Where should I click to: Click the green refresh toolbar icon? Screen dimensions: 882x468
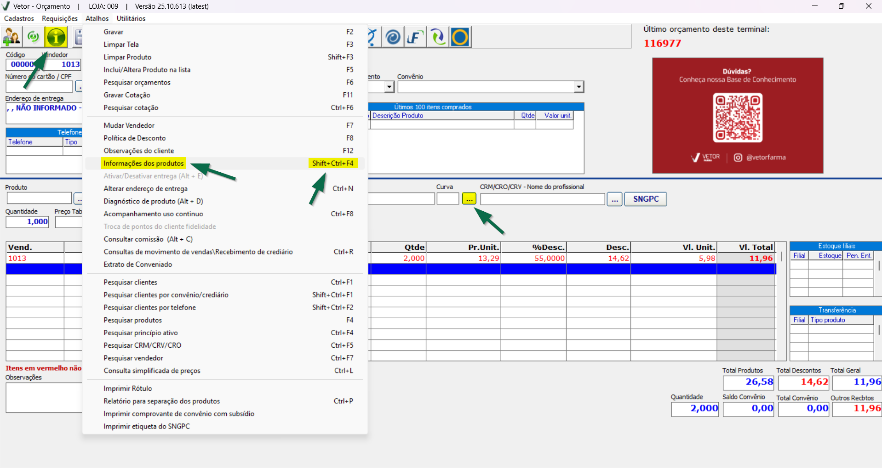pyautogui.click(x=34, y=37)
